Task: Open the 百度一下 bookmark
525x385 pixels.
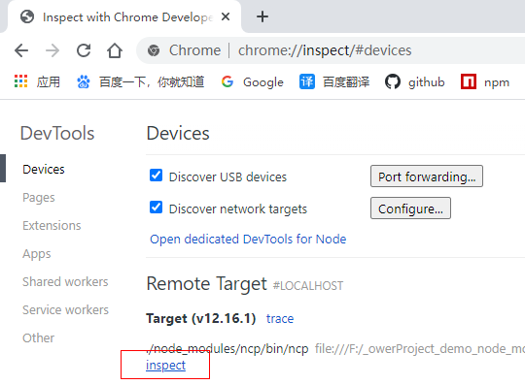Action: point(140,81)
